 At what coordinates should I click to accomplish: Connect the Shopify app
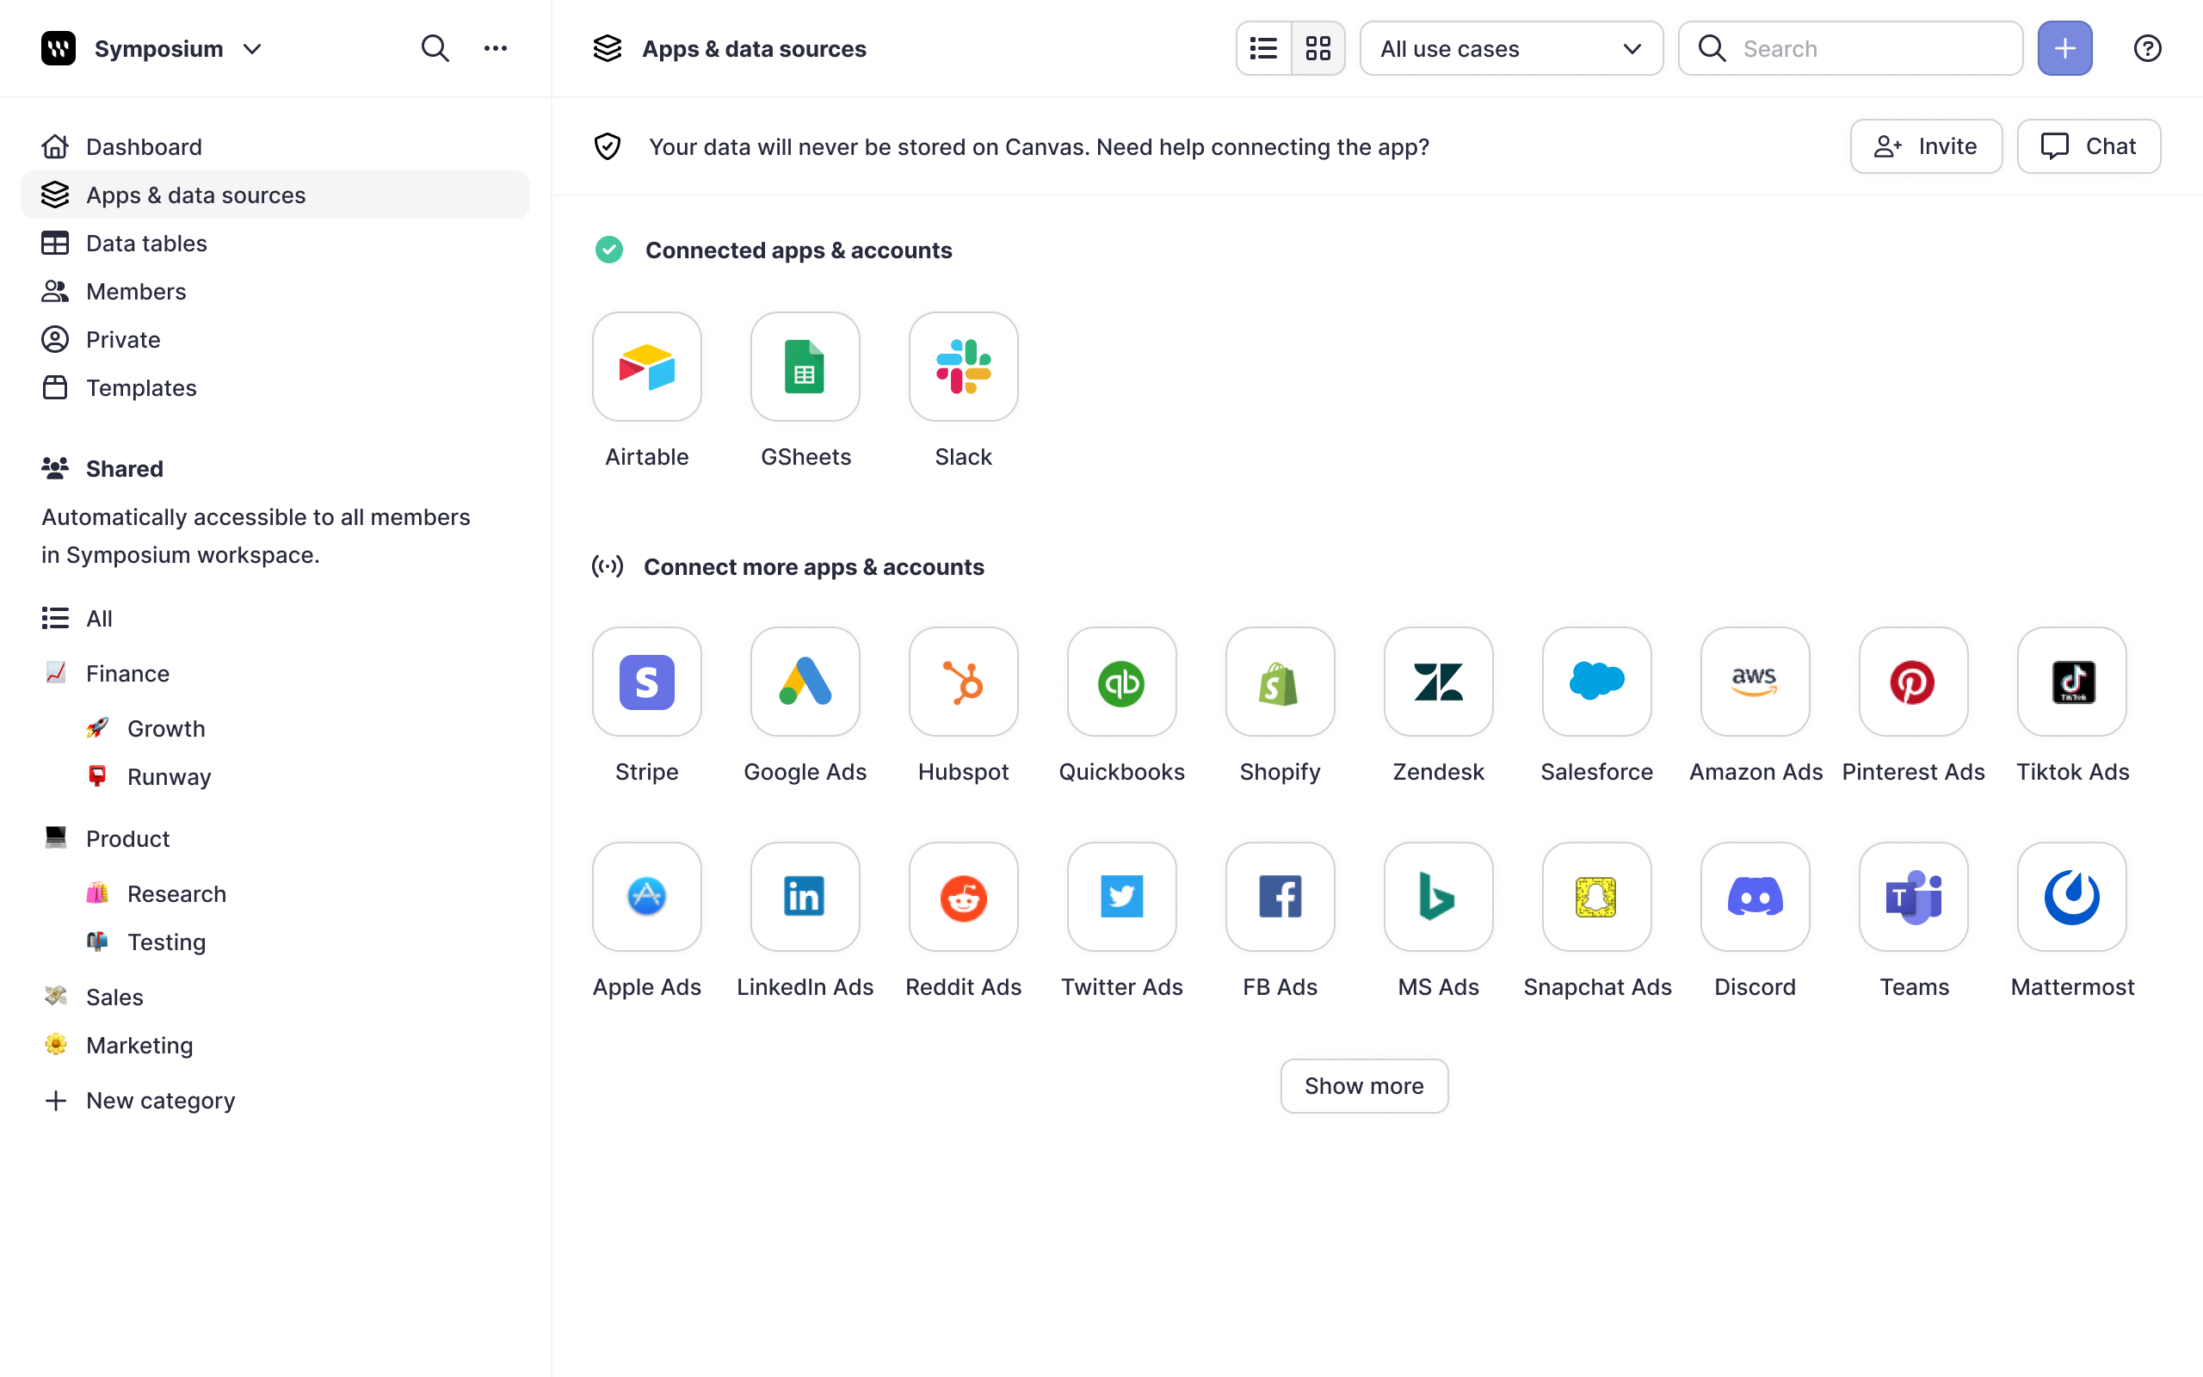click(1280, 682)
